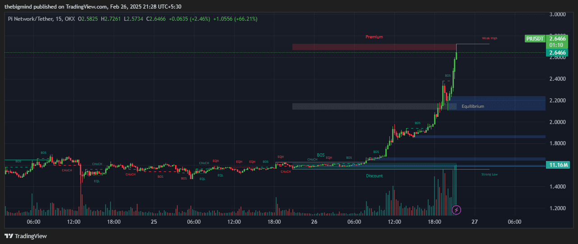Click the low value L2.5734
The image size is (578, 244).
[x=133, y=19]
